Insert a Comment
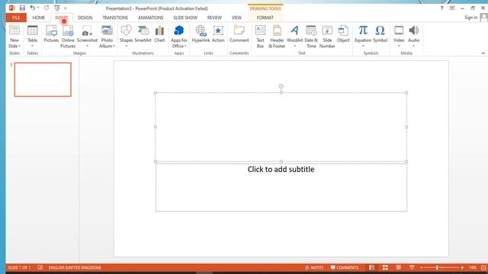This screenshot has height=274, width=488. point(239,33)
